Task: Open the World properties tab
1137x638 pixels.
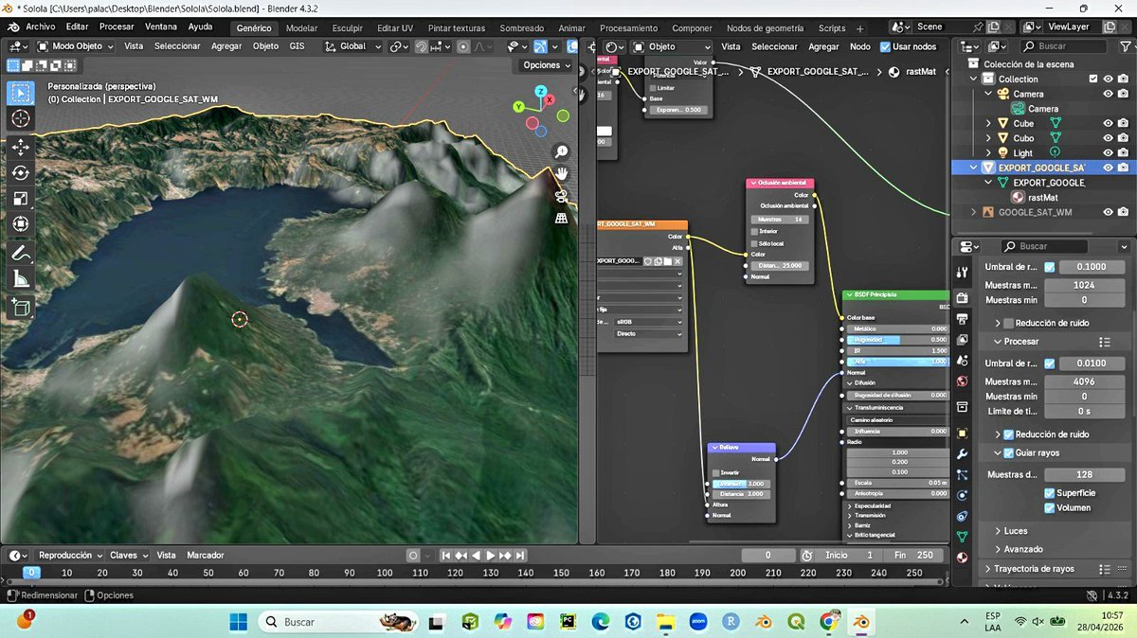Action: [x=963, y=381]
